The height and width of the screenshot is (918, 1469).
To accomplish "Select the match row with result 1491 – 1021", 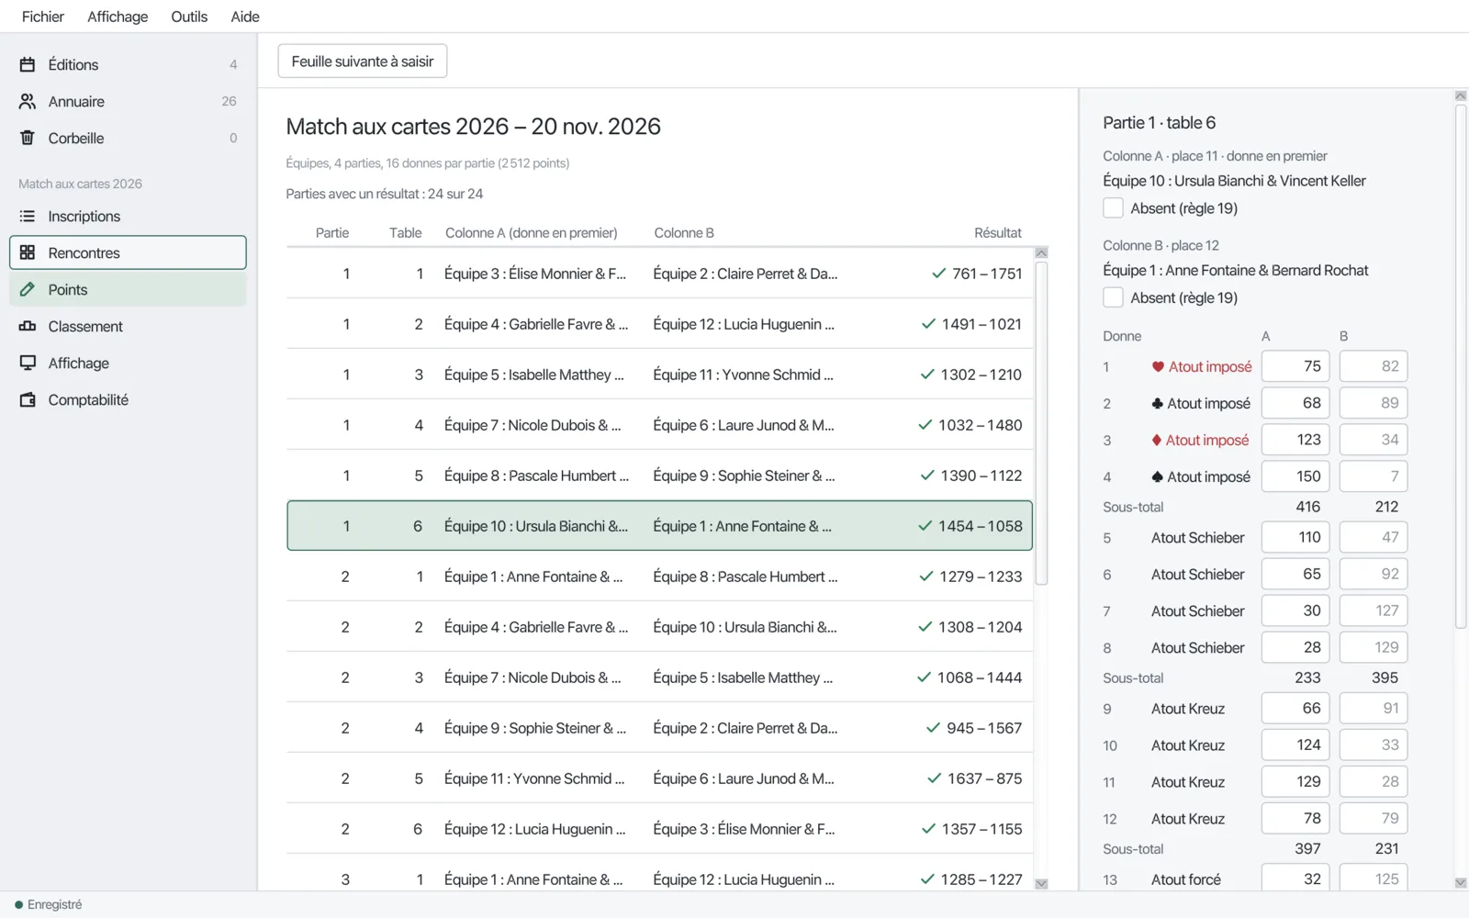I will [x=659, y=324].
